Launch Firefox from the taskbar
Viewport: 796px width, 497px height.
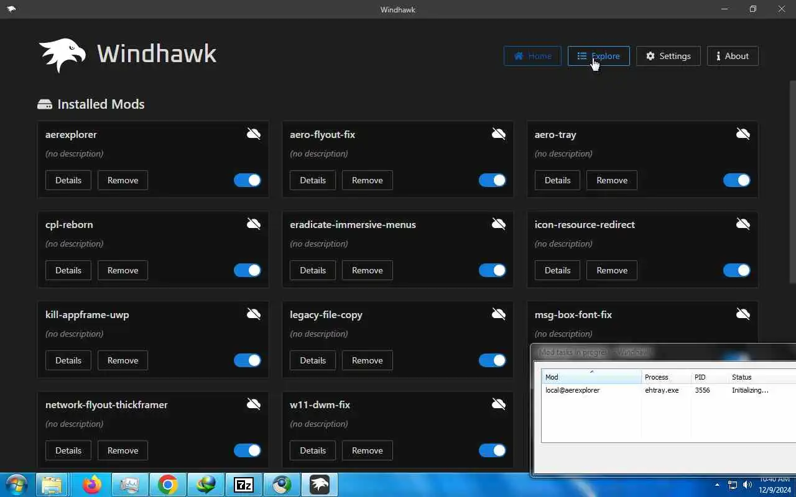coord(92,485)
